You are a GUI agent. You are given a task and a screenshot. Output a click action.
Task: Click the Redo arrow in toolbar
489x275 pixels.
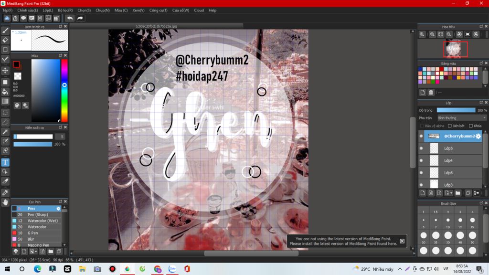(80, 18)
